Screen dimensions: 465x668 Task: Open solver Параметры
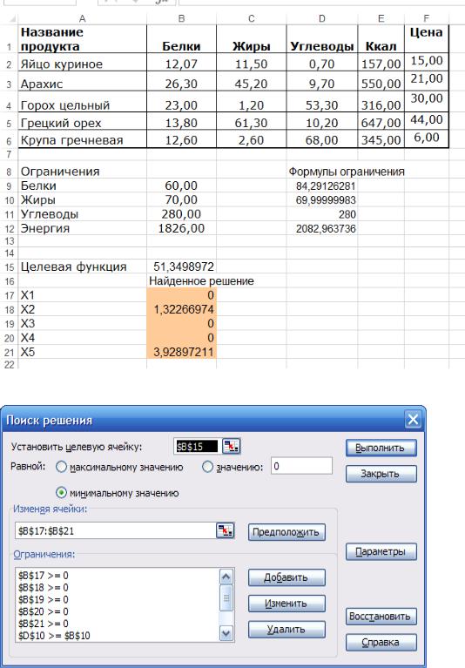381,551
